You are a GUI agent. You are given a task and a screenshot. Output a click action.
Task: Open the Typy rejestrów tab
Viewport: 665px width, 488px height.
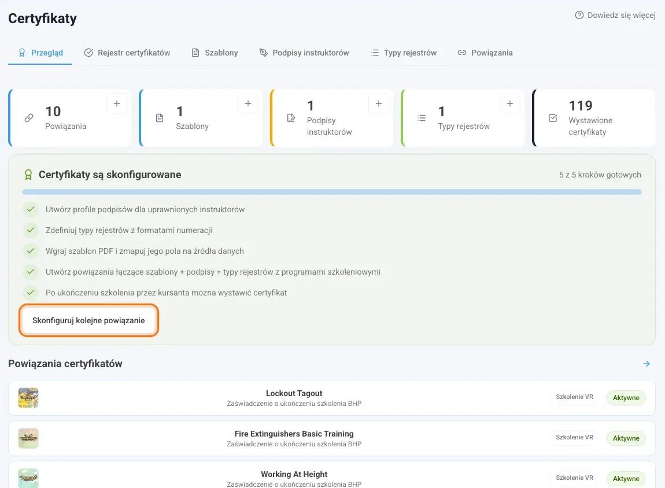pyautogui.click(x=403, y=53)
